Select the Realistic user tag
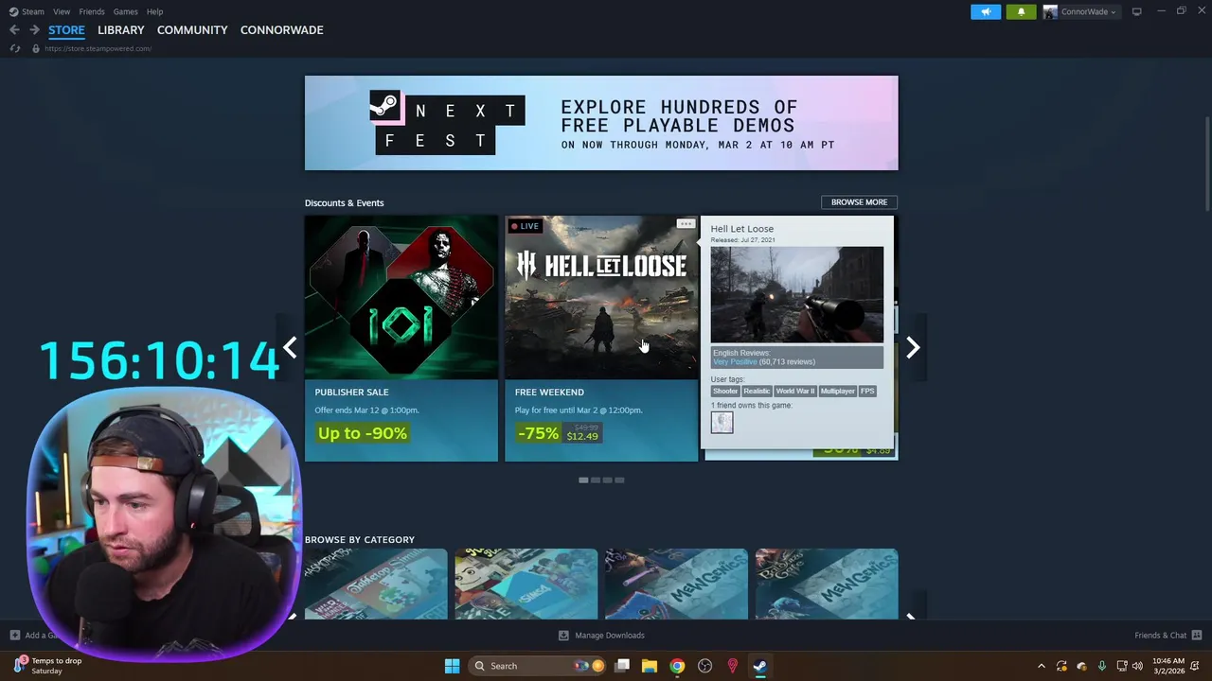The height and width of the screenshot is (681, 1212). 757,391
